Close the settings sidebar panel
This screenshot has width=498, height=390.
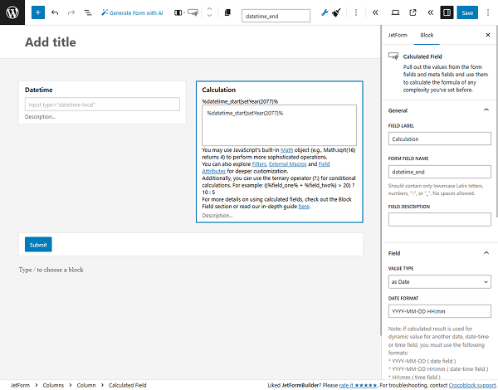(487, 36)
